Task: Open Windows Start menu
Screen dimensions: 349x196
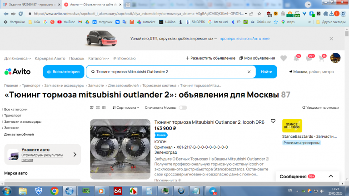Action: (x=6, y=191)
